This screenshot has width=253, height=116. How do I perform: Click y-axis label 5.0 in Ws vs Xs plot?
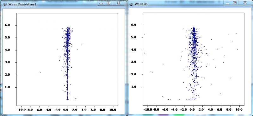133,37
